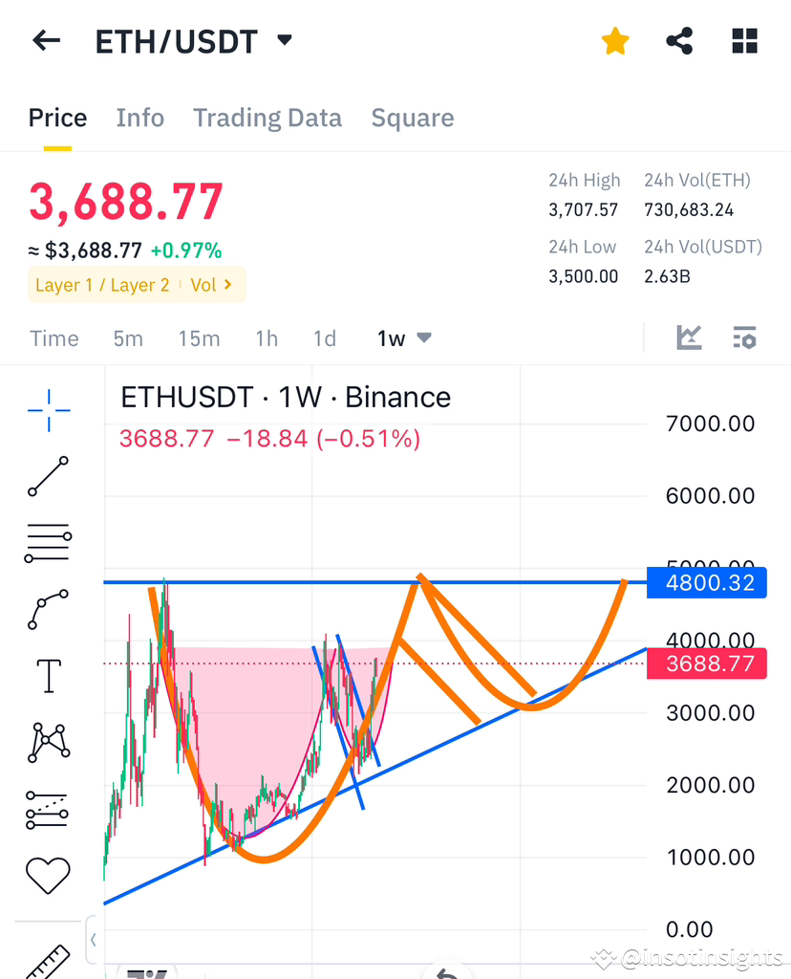The width and height of the screenshot is (791, 979).
Task: Open the Info tab
Action: pyautogui.click(x=139, y=118)
